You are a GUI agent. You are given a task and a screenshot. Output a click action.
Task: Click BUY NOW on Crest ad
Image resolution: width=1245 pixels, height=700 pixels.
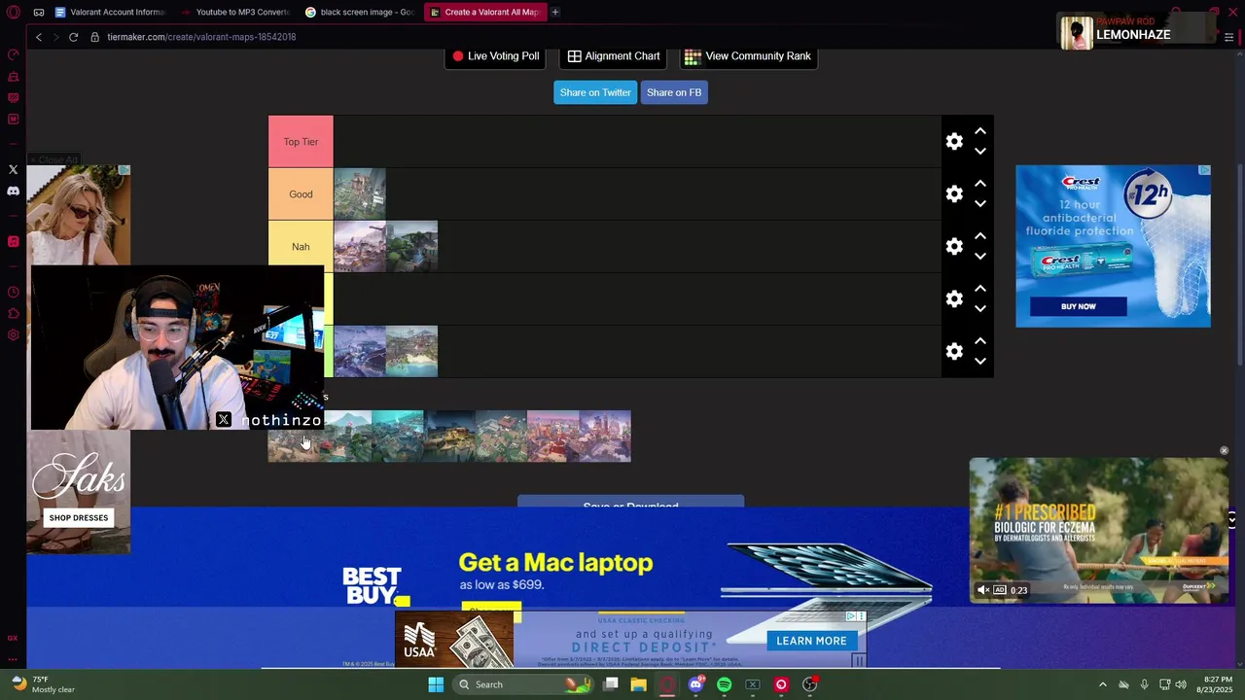coord(1078,306)
